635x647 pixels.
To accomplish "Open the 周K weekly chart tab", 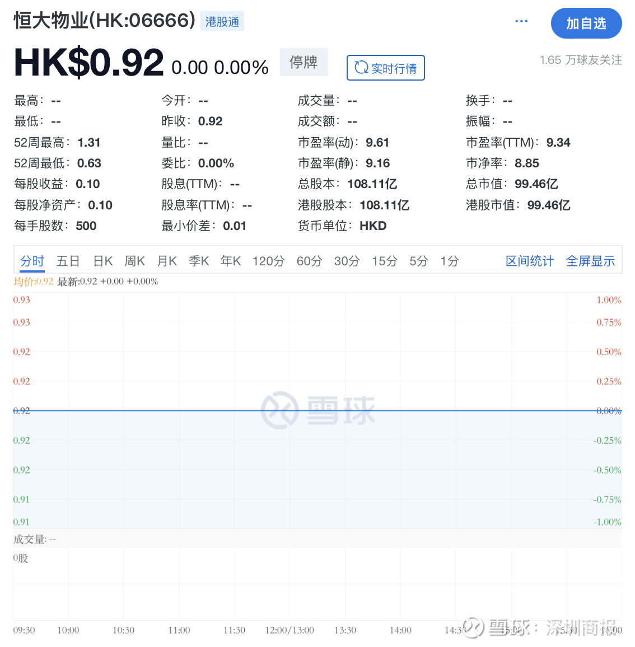I will pyautogui.click(x=134, y=261).
